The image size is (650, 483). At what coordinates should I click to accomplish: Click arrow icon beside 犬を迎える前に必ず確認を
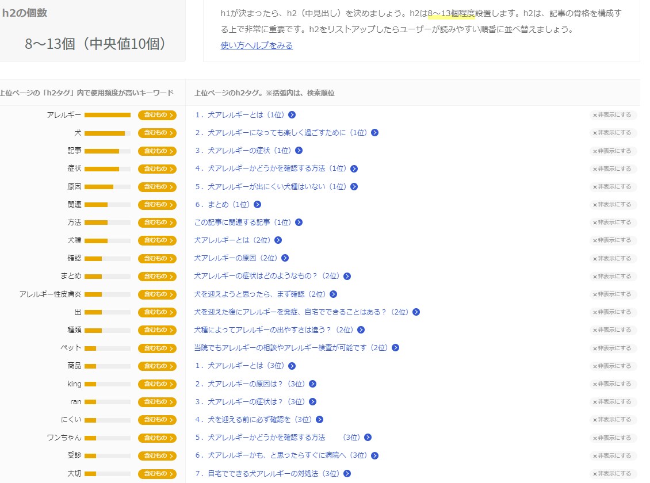[320, 420]
